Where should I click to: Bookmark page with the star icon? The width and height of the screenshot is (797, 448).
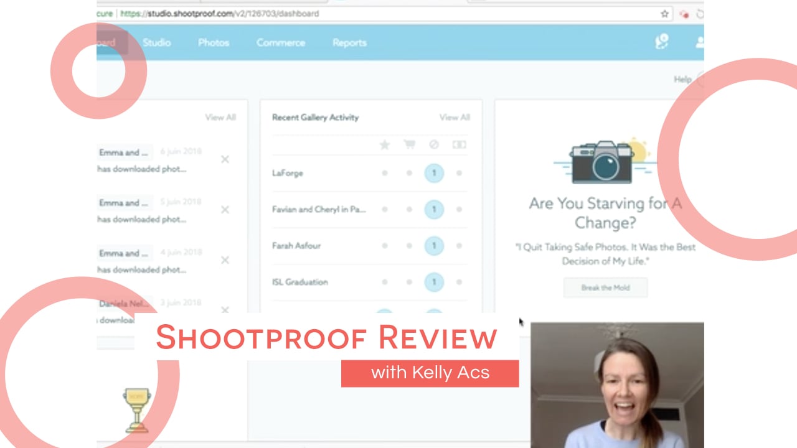coord(665,13)
